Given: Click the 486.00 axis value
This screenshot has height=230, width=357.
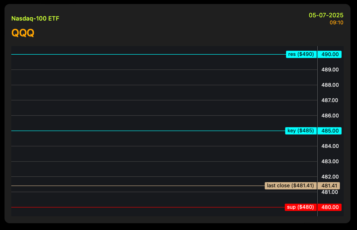Looking at the screenshot, I should [330, 116].
